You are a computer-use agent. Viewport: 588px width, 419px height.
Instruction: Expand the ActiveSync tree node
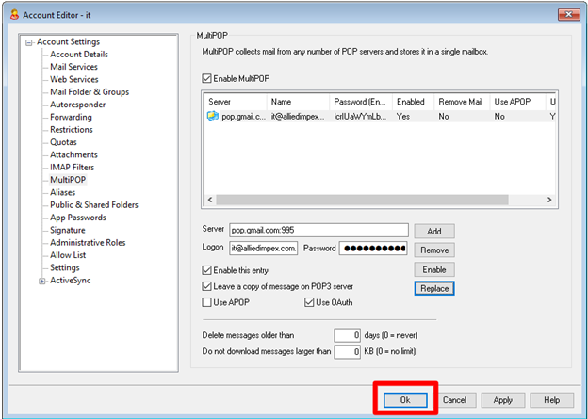coord(42,280)
